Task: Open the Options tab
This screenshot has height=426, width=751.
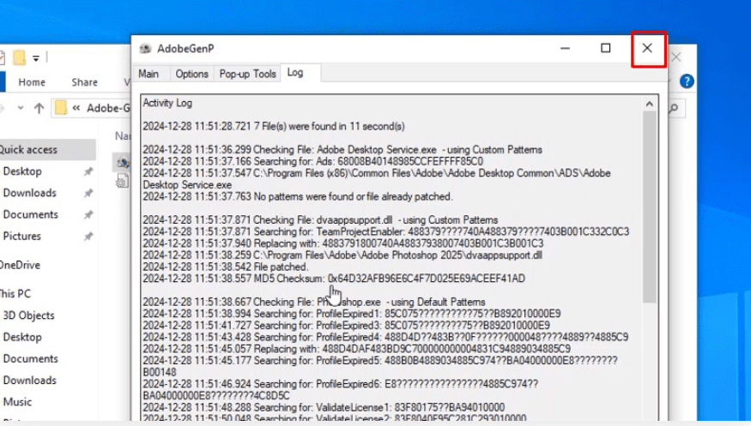Action: coord(191,74)
